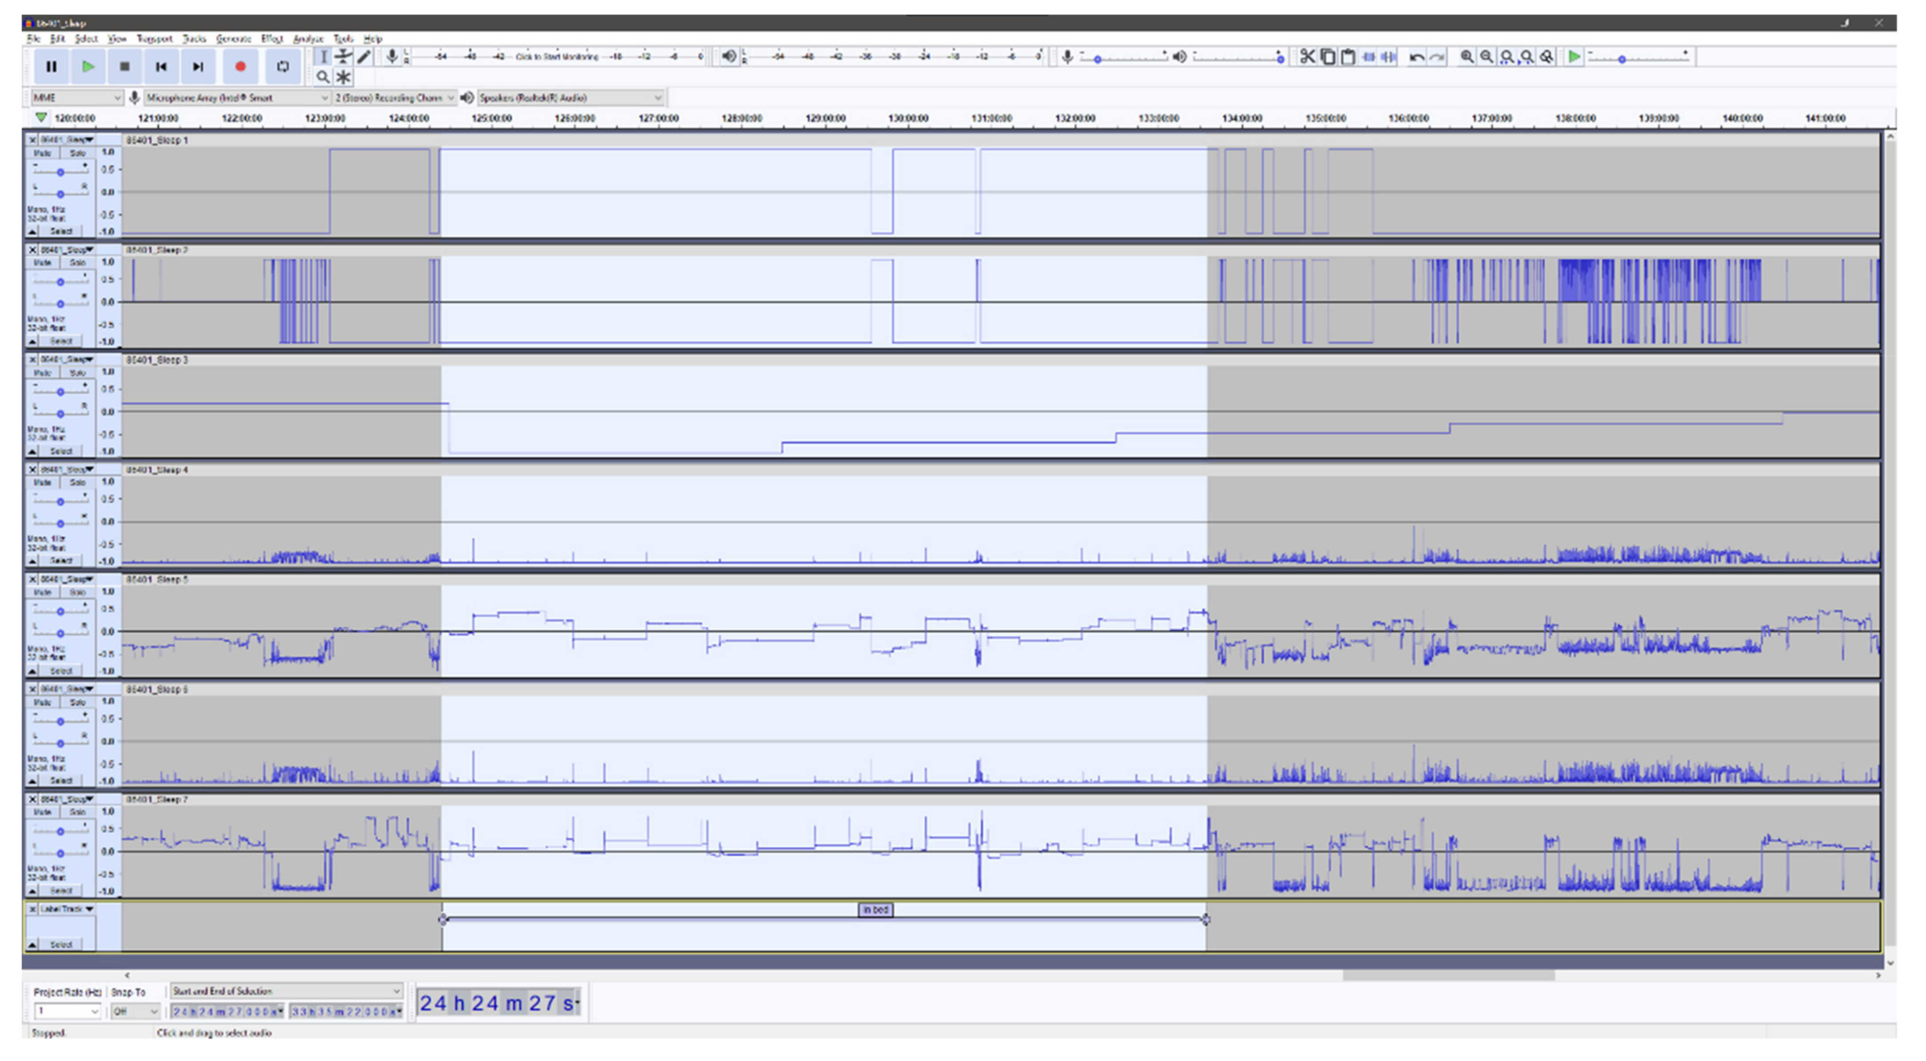Click the Zoom In magnifier icon
This screenshot has width=1926, height=1061.
[1467, 57]
